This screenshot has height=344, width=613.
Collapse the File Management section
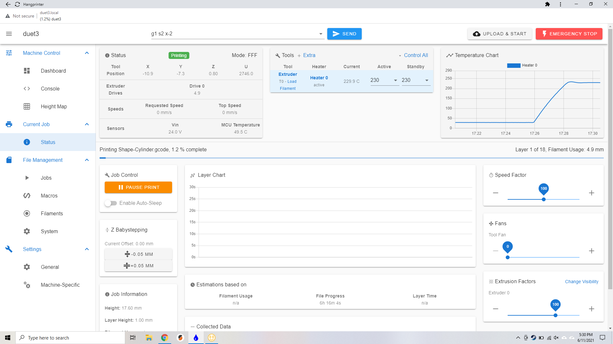click(x=87, y=160)
